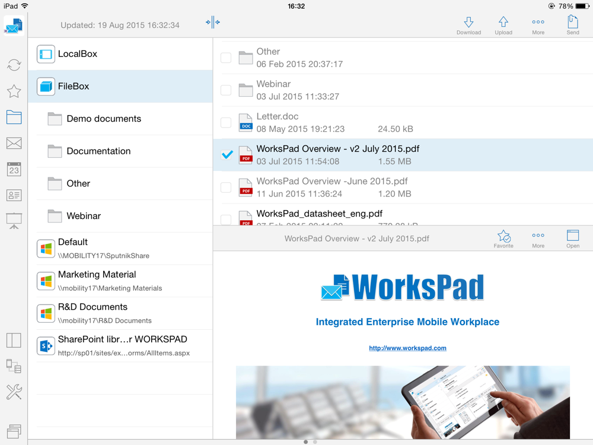
Task: Tap the Send clipboard icon
Action: tap(573, 26)
